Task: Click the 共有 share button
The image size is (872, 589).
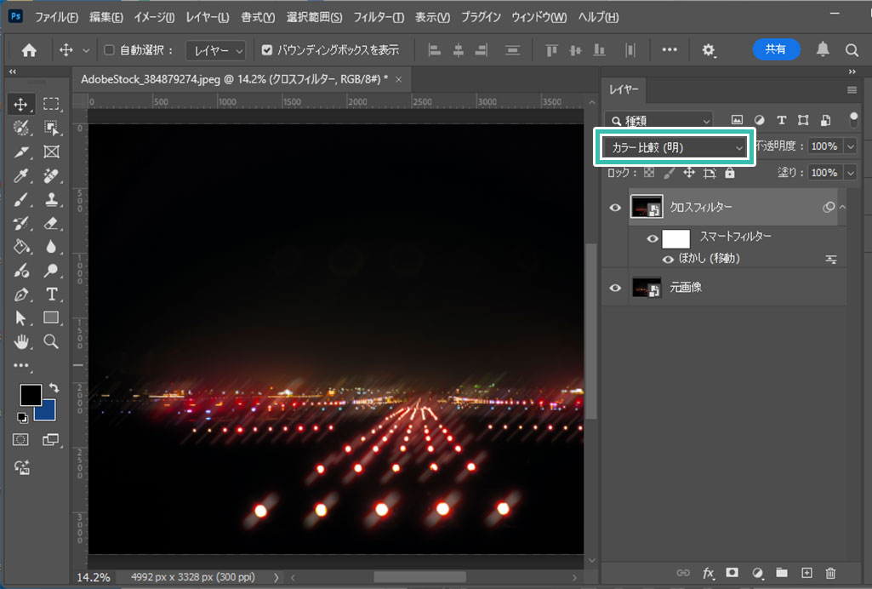Action: [x=776, y=49]
